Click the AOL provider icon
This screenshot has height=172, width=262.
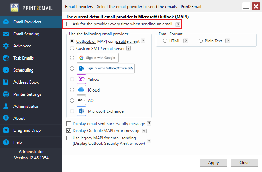81,100
